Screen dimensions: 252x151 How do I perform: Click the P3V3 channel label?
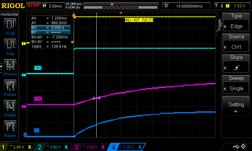(x=38, y=68)
